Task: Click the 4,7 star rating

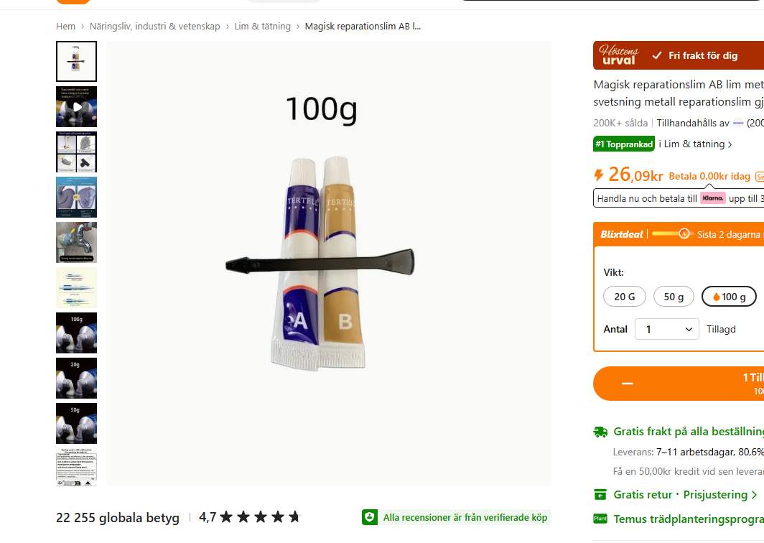Action: pyautogui.click(x=249, y=517)
